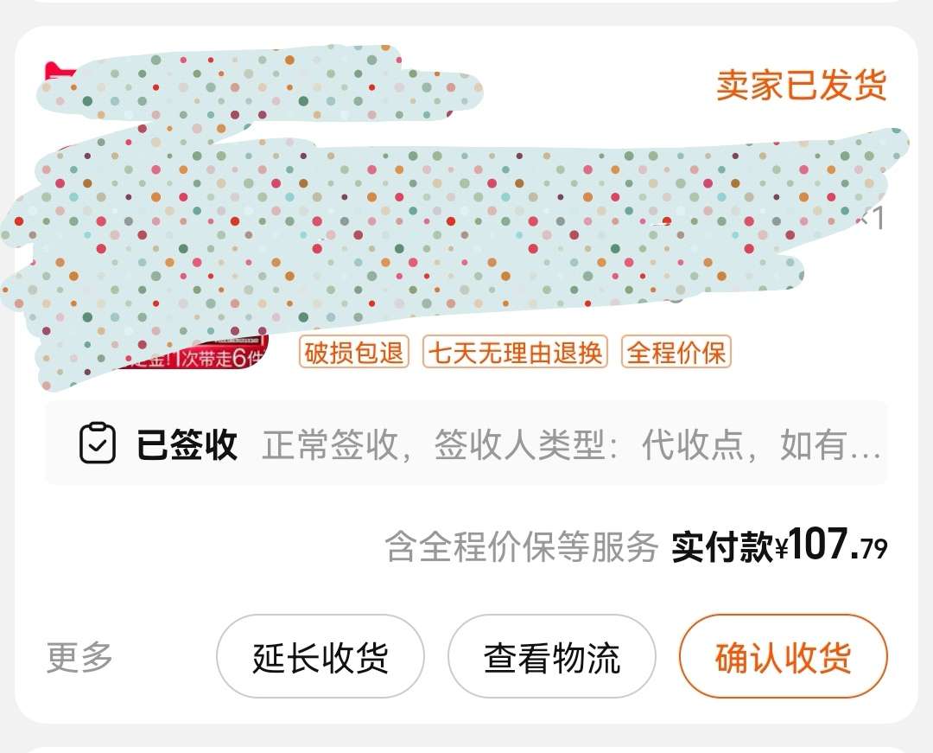Screen dimensions: 933x753
Task: Tap the 全程价保 service tag
Action: (676, 353)
